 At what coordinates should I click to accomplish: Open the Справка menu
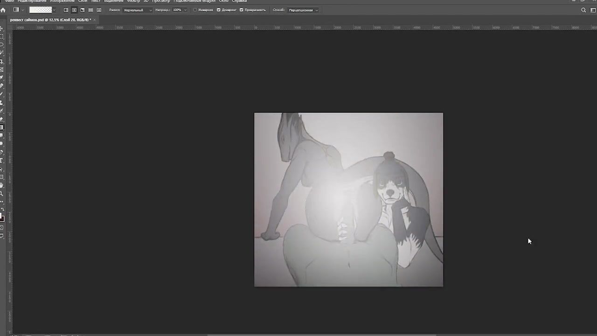[239, 1]
